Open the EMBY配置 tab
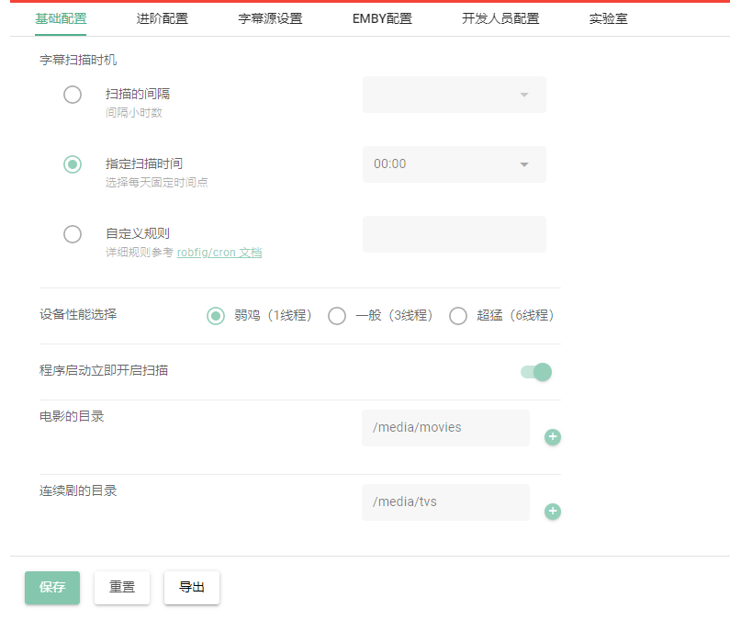Screen dimensions: 730x631 [x=382, y=18]
